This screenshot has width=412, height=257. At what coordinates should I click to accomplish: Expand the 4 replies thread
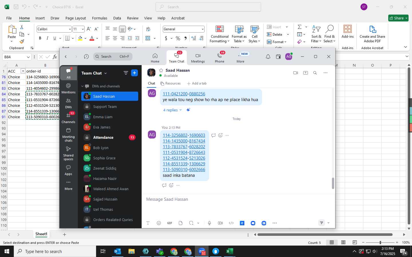172,110
